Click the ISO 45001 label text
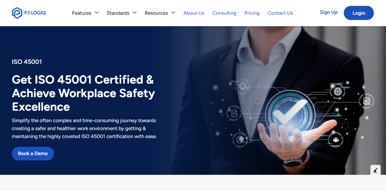Screen dimensions: 386x191 click(27, 62)
